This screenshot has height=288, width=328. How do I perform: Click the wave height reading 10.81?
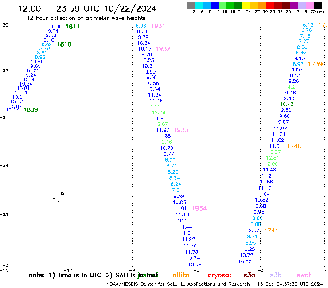tap(23, 88)
